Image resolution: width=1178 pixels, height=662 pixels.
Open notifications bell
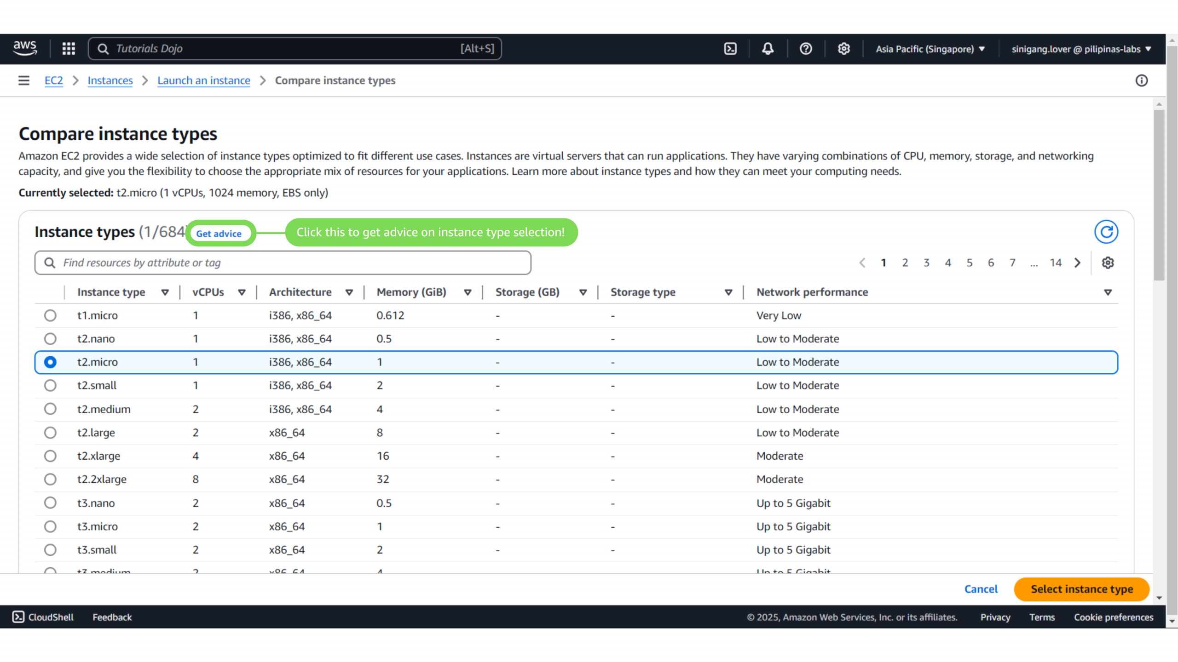[768, 49]
